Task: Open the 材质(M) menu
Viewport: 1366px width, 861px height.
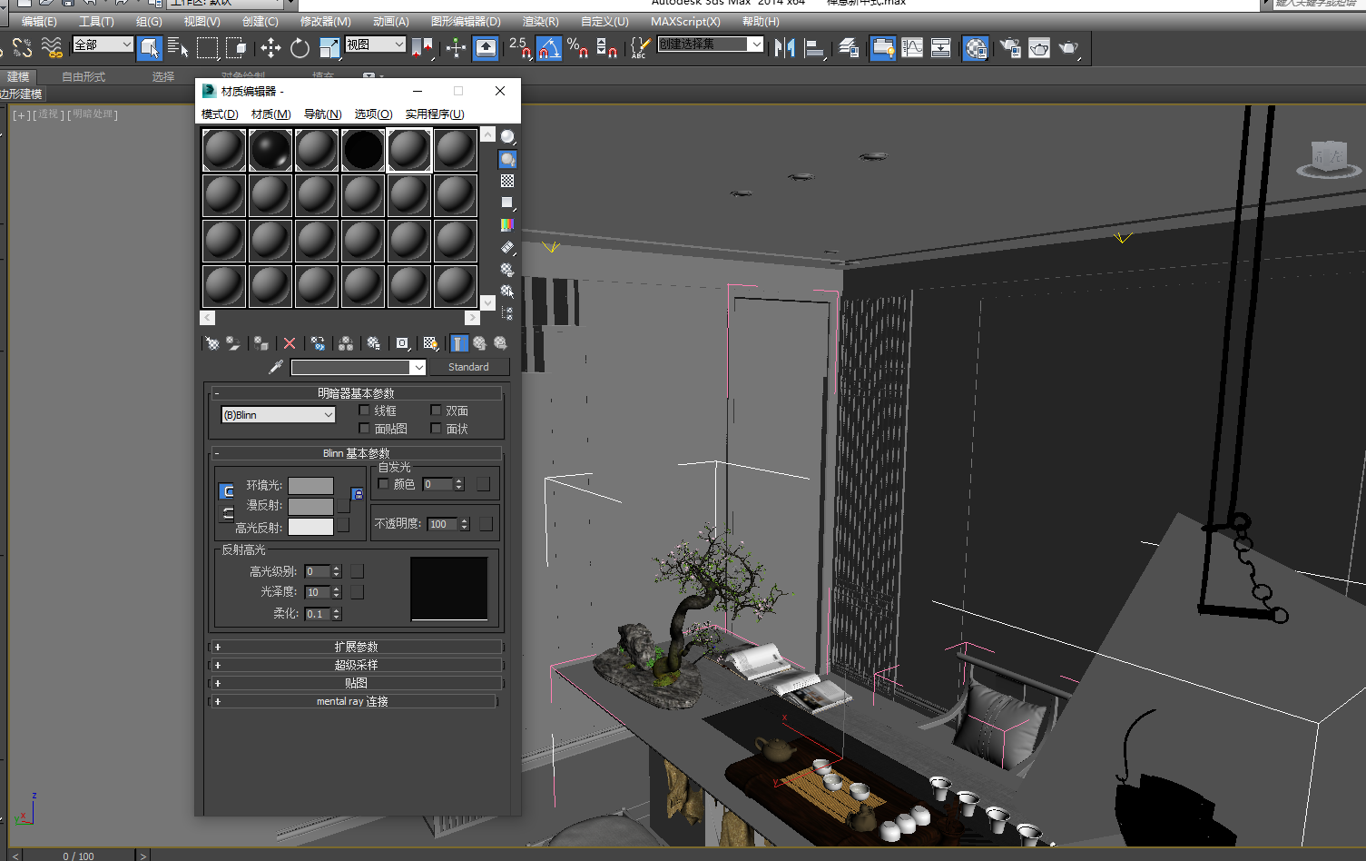Action: (270, 114)
